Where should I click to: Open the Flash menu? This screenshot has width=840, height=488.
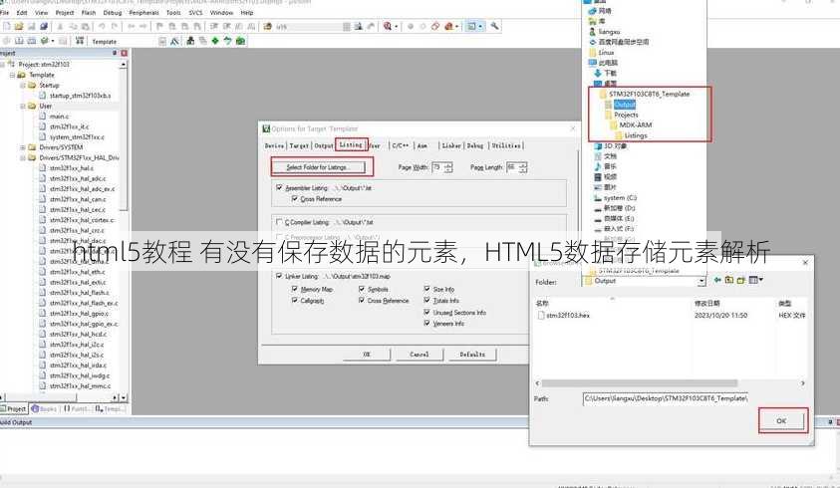click(x=89, y=12)
